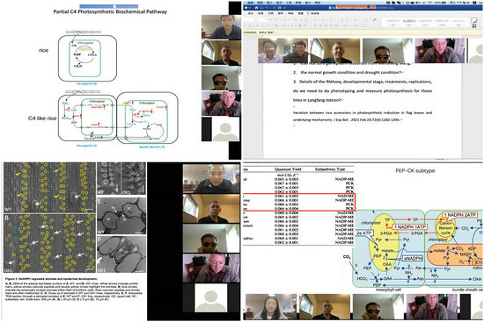The width and height of the screenshot is (484, 322).
Task: Open the font name dropdown in Word's ribbon
Action: pos(250,19)
